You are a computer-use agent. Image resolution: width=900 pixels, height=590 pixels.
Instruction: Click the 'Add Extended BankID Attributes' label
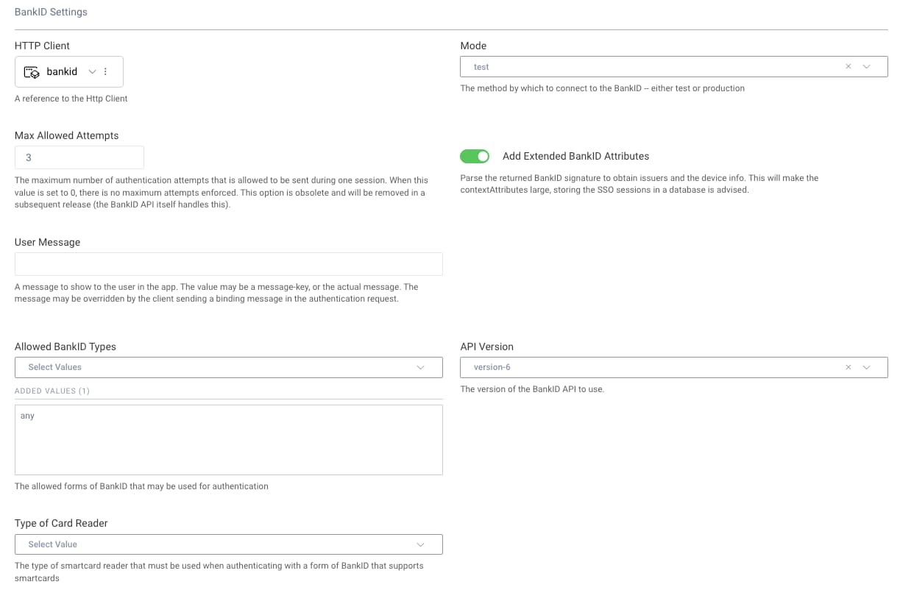tap(575, 156)
